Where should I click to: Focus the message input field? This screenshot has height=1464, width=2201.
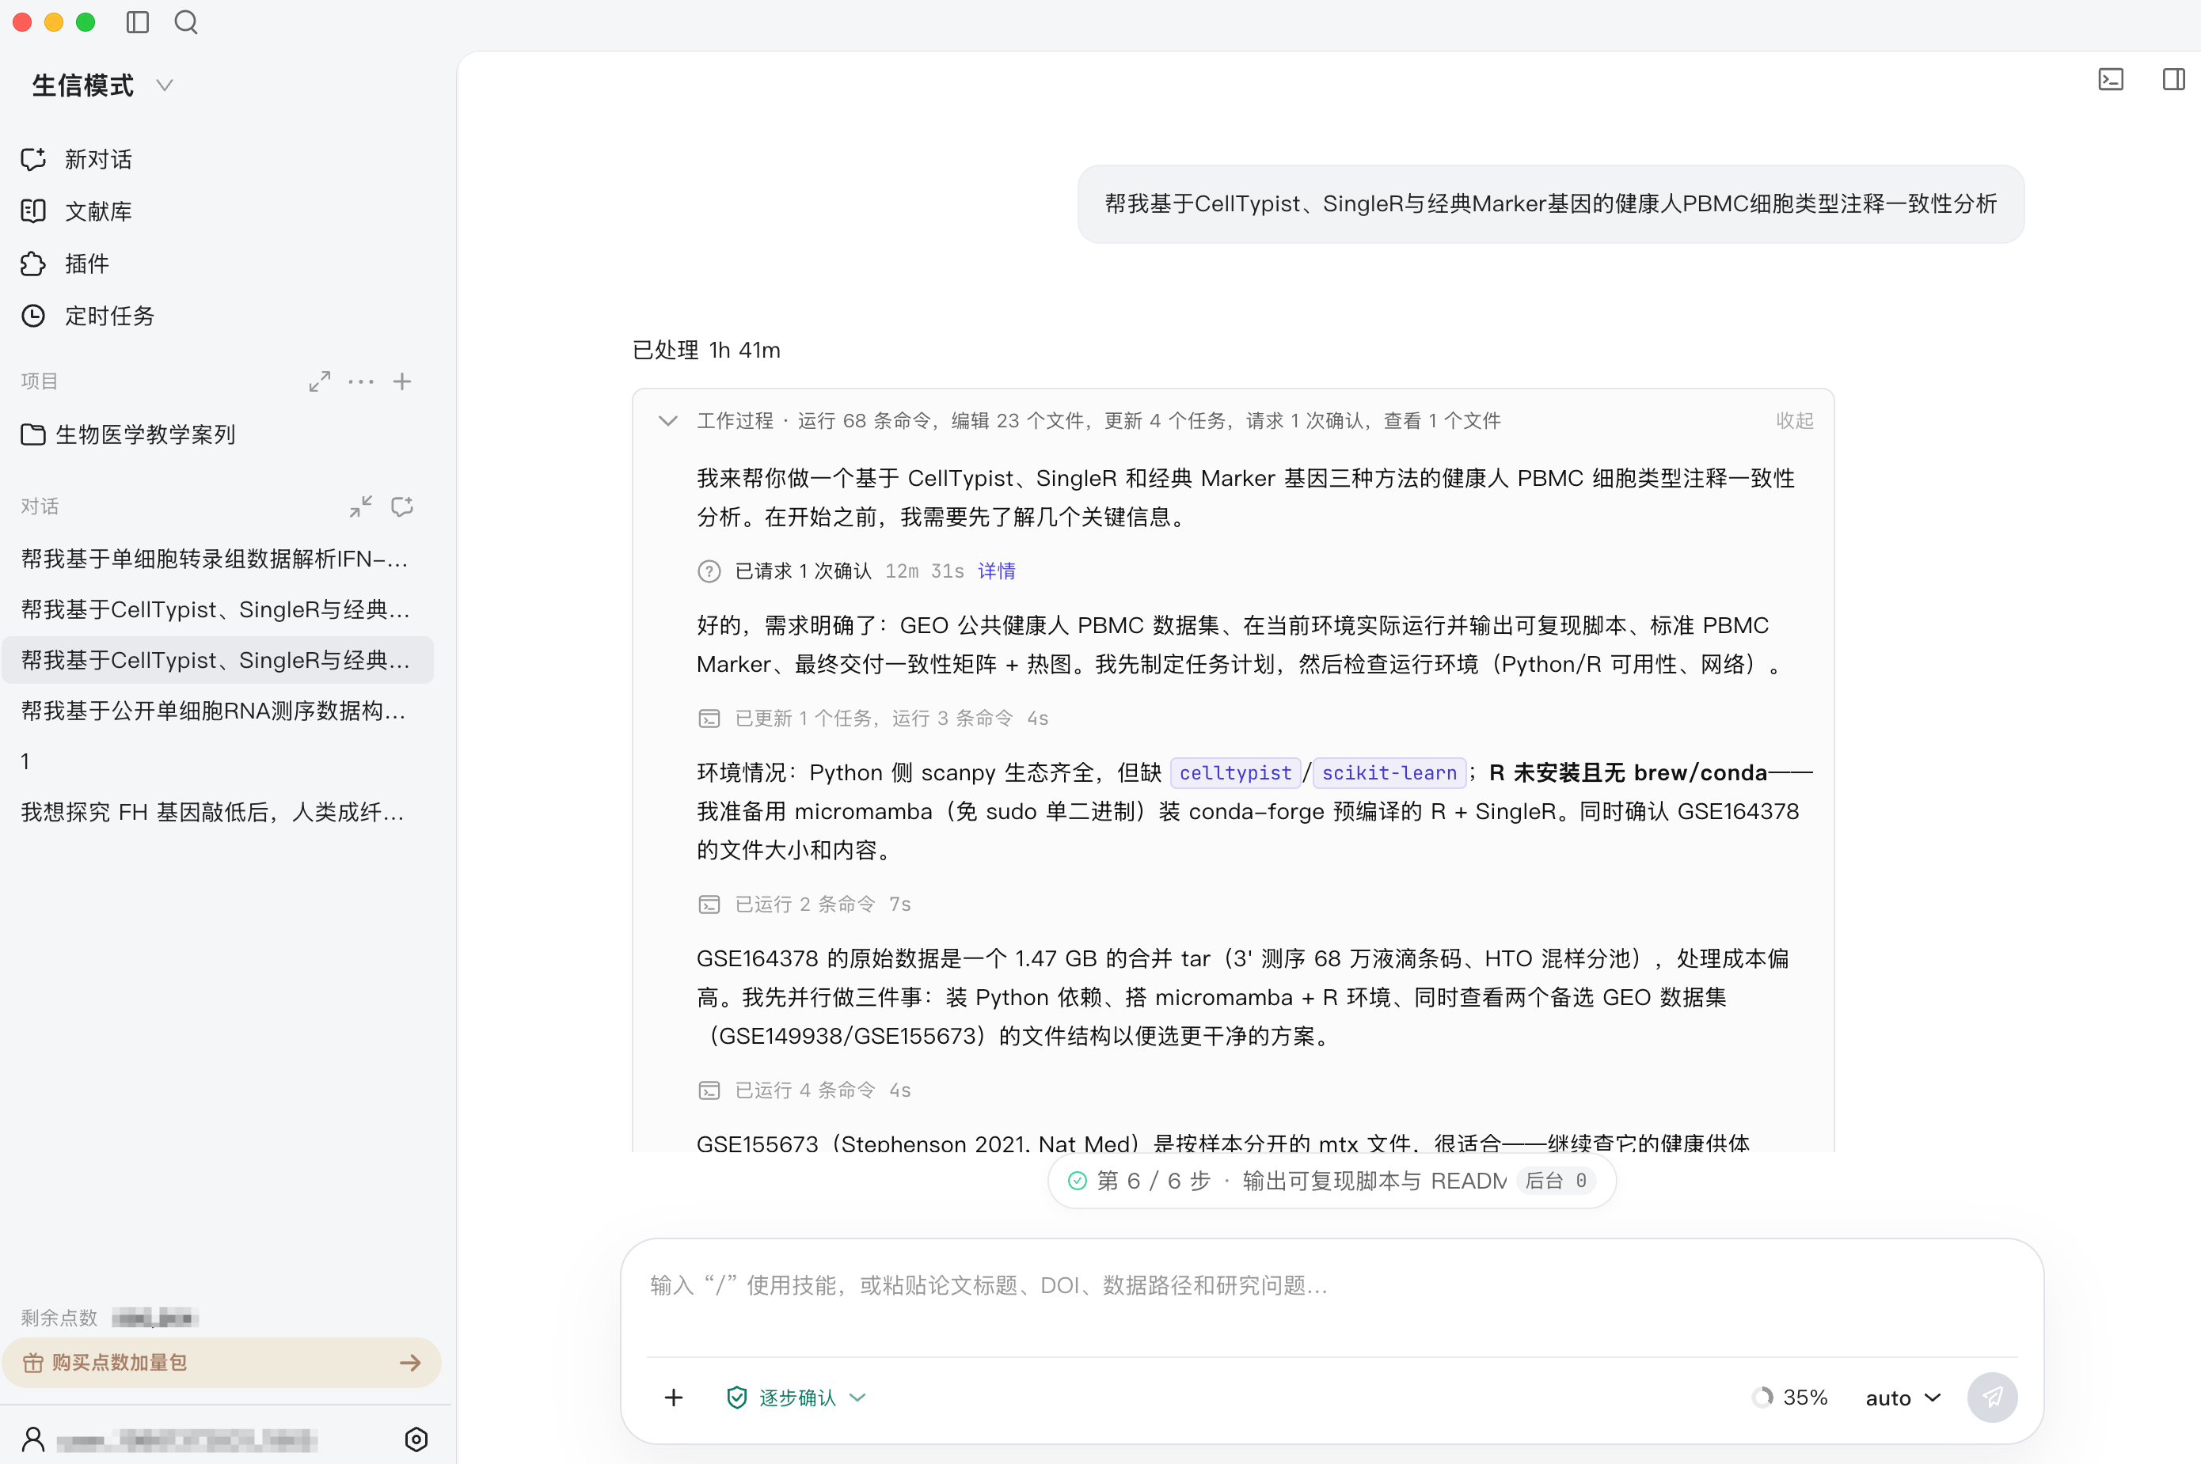point(1331,1287)
